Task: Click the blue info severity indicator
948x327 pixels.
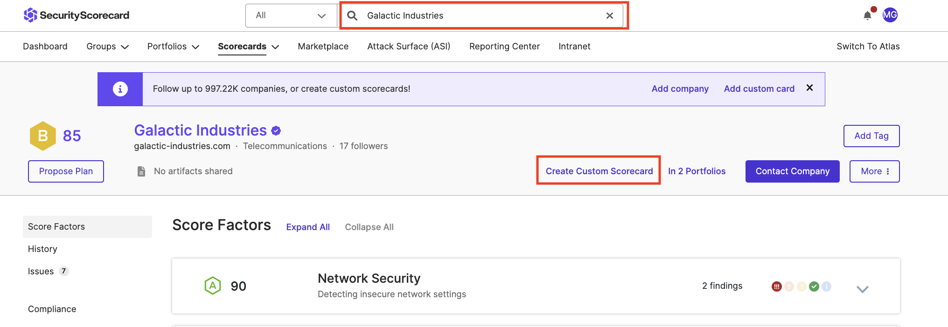Action: click(x=827, y=286)
